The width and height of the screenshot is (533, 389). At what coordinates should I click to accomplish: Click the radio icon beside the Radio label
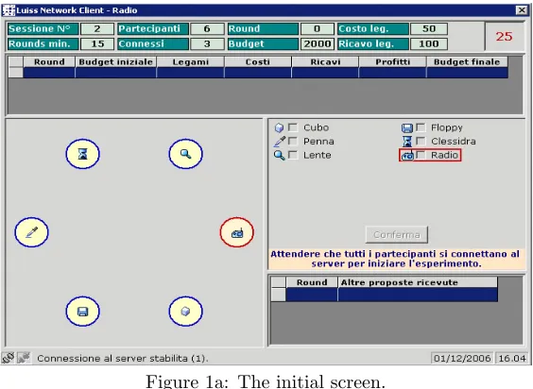click(407, 156)
